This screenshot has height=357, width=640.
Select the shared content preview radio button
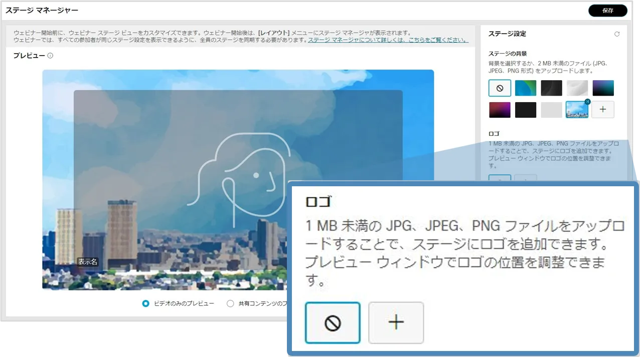(x=231, y=303)
